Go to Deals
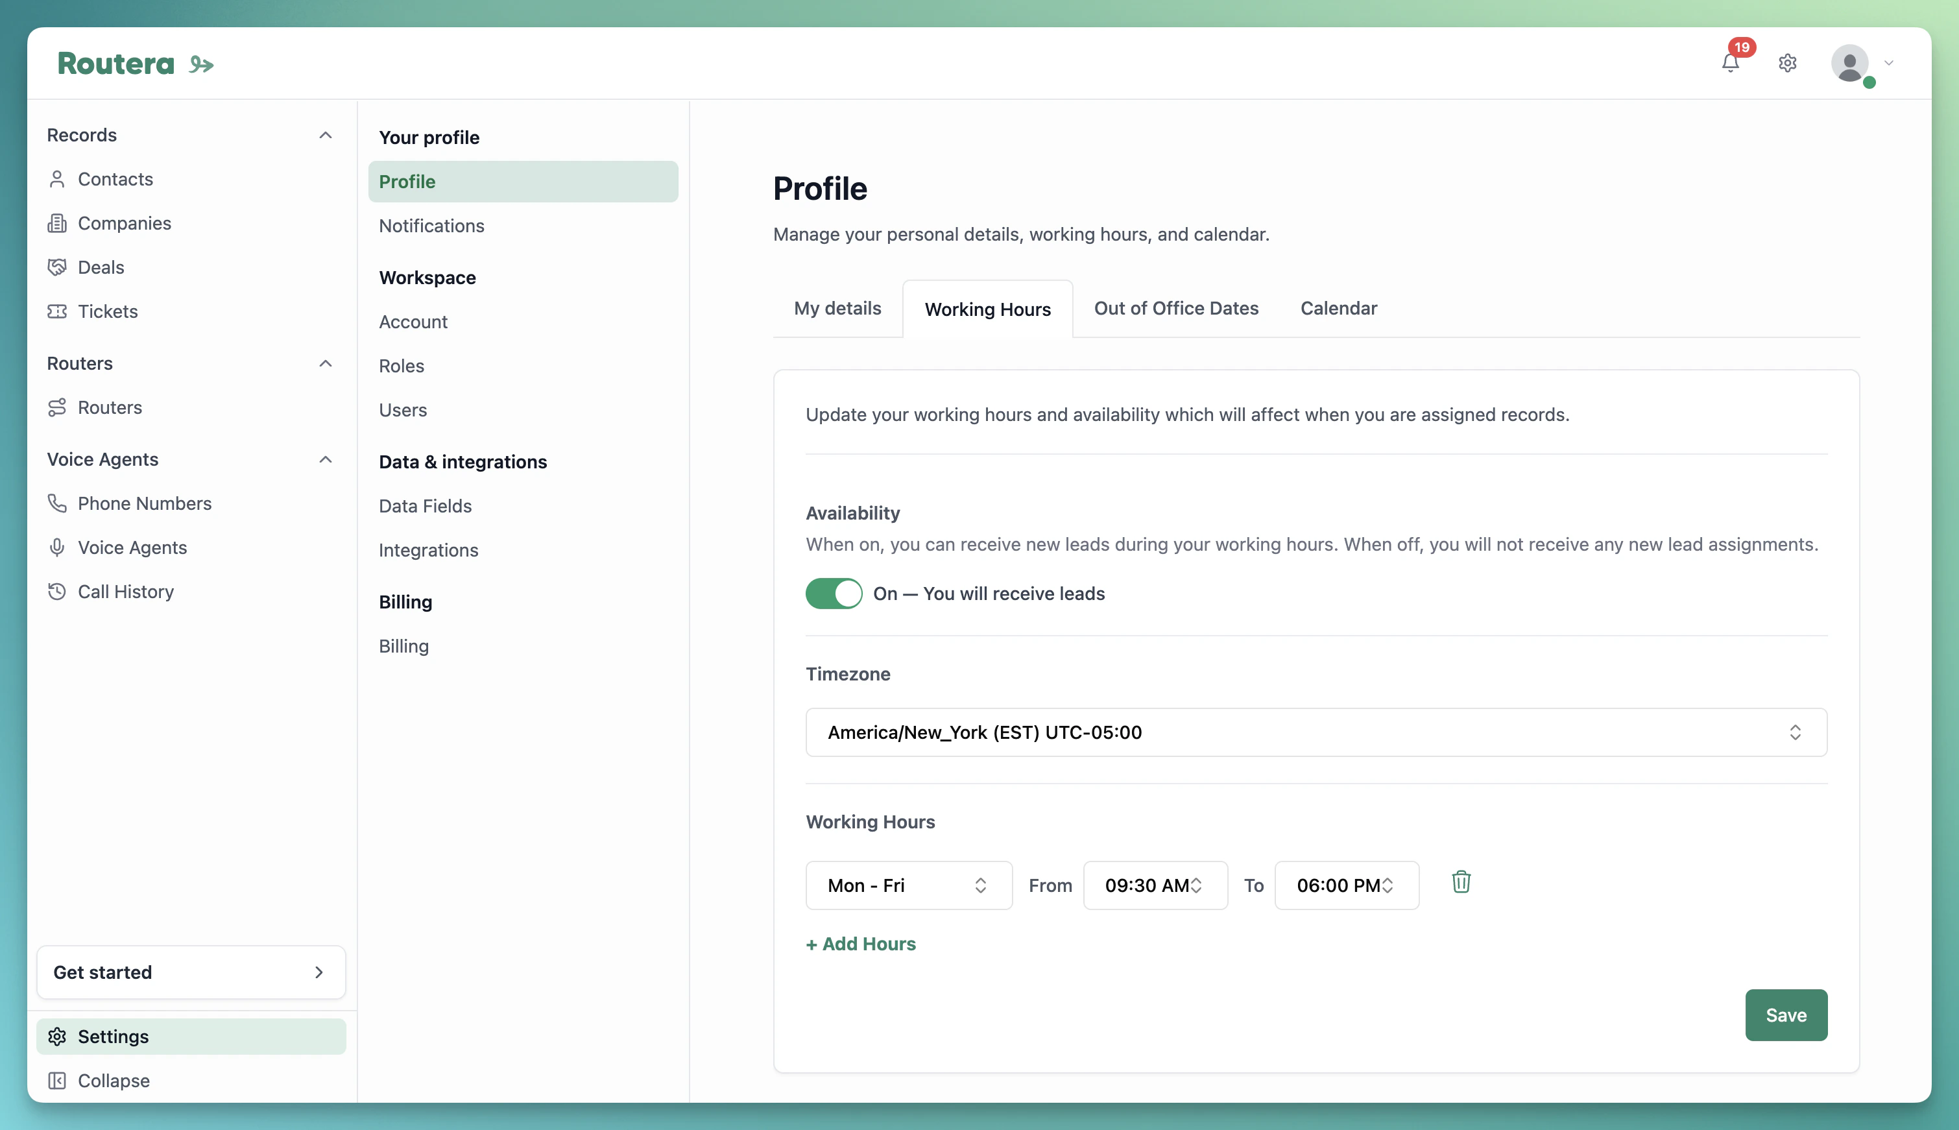The image size is (1959, 1130). tap(101, 268)
